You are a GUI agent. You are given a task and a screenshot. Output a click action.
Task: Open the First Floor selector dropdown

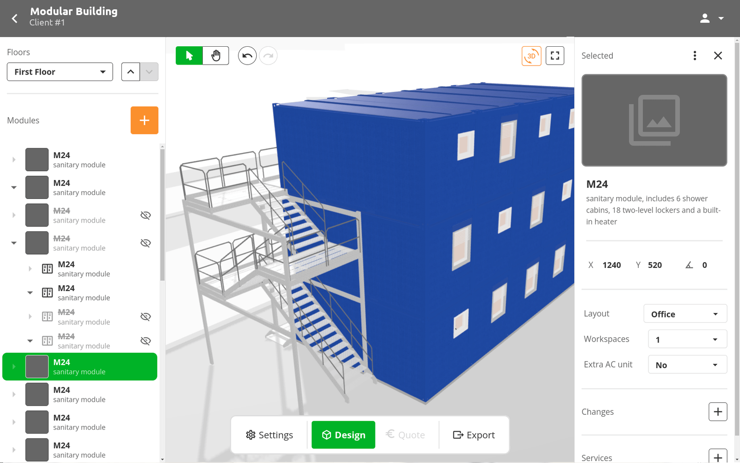click(60, 71)
